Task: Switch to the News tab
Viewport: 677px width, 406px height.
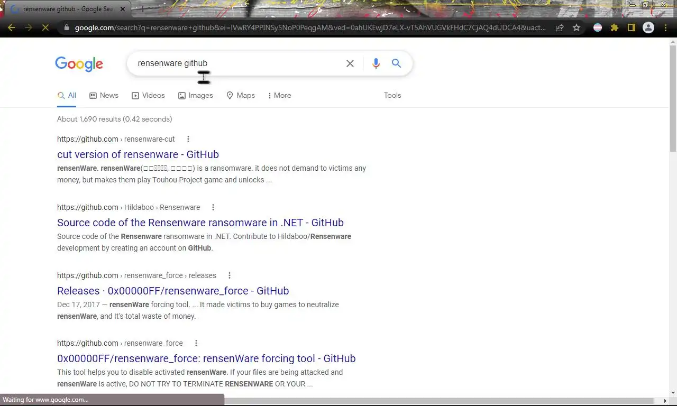Action: [x=104, y=96]
